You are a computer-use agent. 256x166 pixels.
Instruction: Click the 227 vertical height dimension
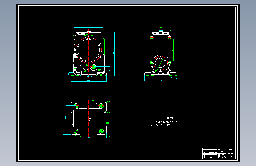[x=114, y=53]
